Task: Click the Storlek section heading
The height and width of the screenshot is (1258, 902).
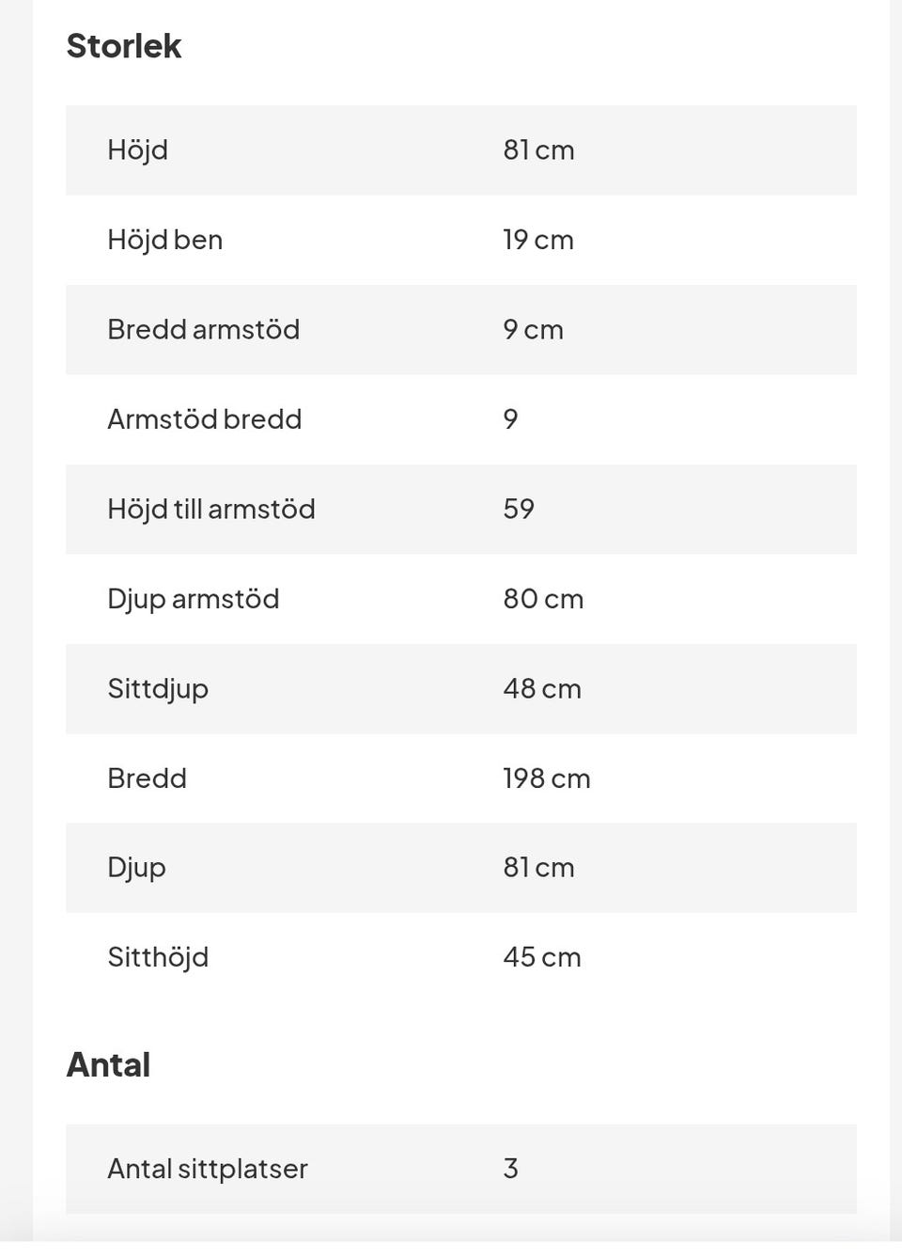Action: 123,46
